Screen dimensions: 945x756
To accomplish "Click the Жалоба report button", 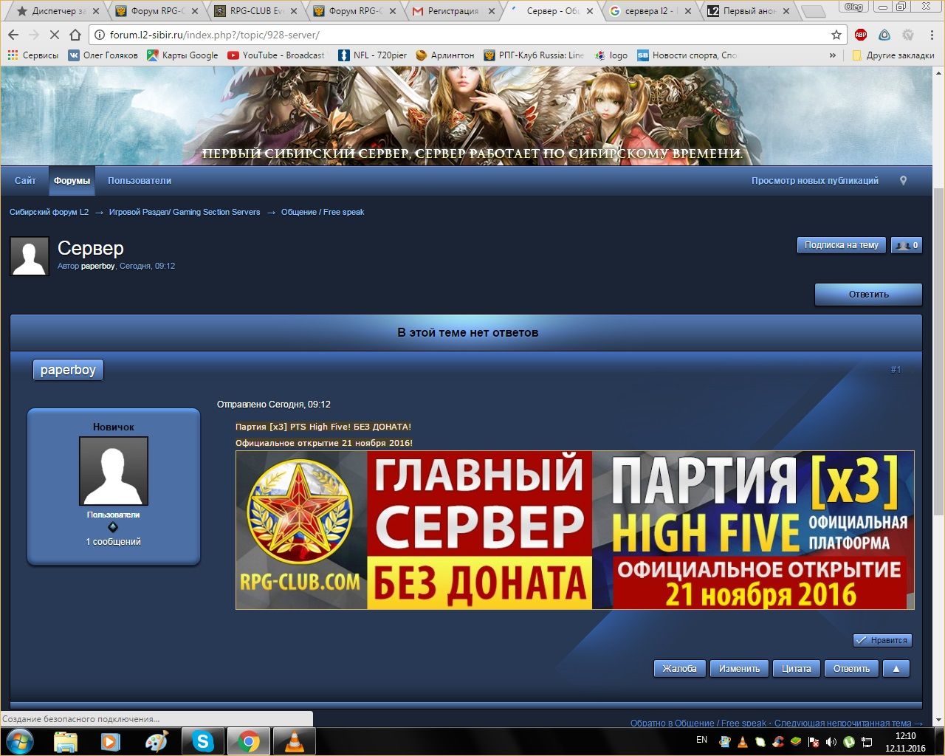I will click(679, 668).
